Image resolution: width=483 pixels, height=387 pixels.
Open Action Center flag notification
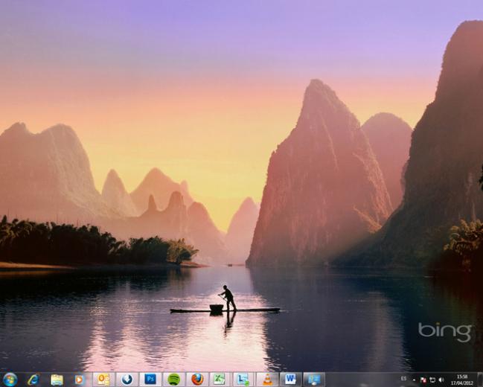coord(423,380)
